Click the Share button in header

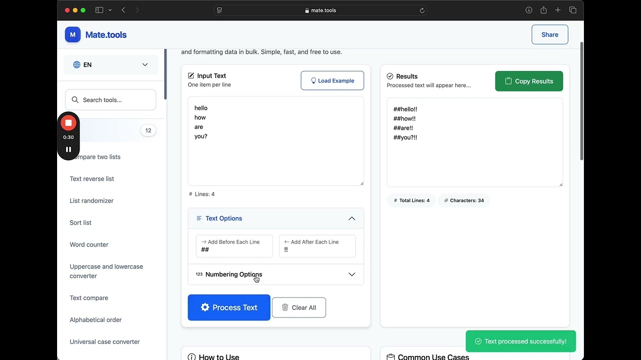(x=550, y=34)
